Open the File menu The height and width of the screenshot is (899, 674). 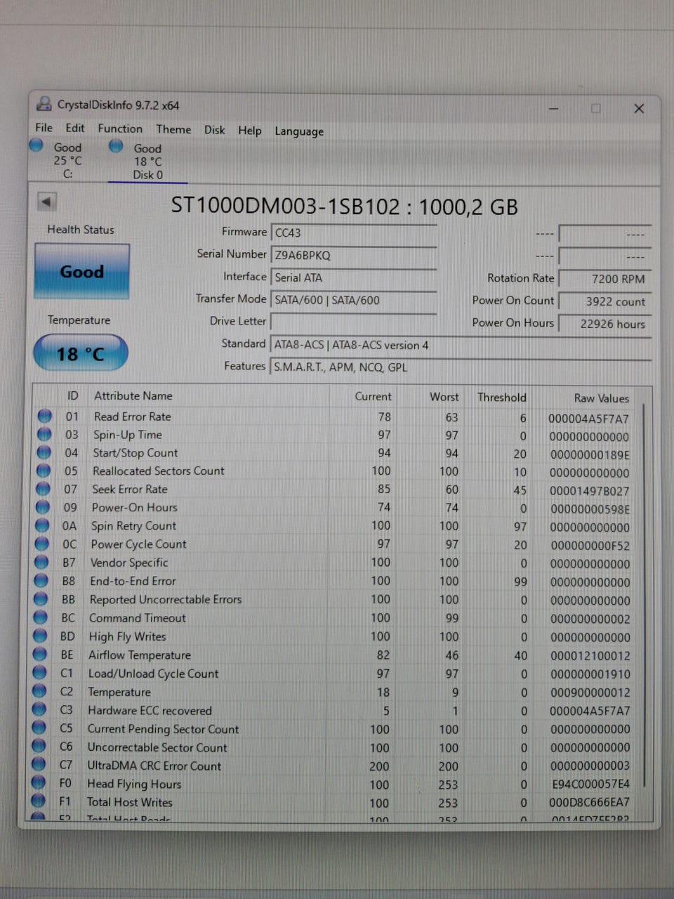44,128
